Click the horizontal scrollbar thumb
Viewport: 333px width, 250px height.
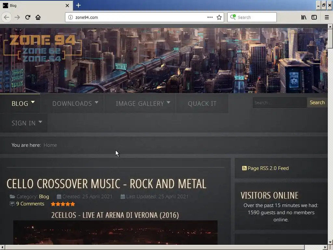(x=154, y=247)
